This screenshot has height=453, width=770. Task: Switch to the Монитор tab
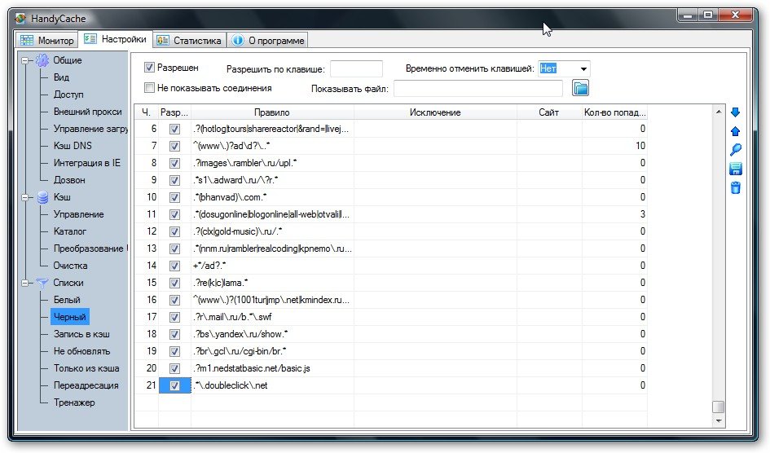coord(47,40)
